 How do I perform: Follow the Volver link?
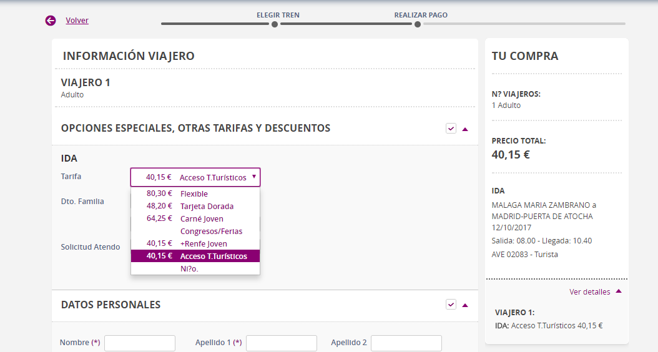coord(77,20)
